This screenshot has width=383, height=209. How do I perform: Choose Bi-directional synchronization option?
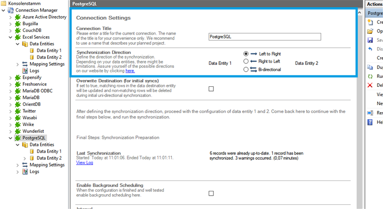[246, 69]
